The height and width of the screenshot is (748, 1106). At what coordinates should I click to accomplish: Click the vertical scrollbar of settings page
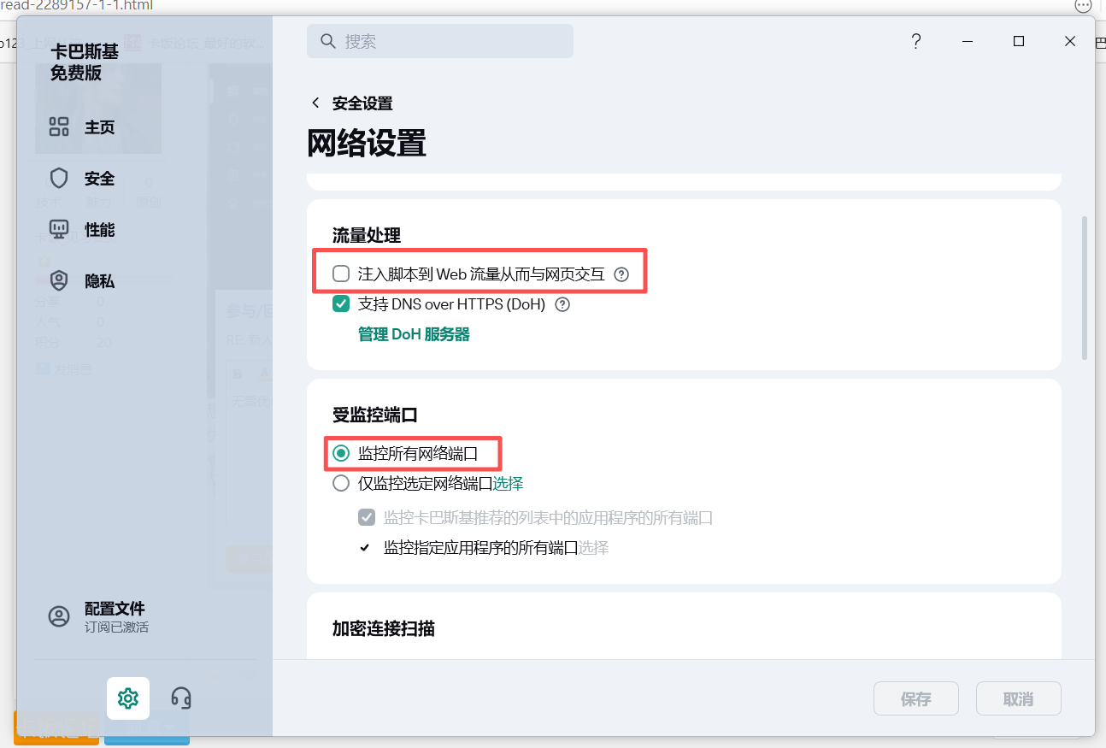tap(1085, 287)
